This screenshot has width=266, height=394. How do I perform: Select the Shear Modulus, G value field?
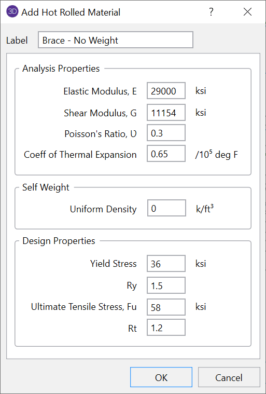click(x=166, y=113)
